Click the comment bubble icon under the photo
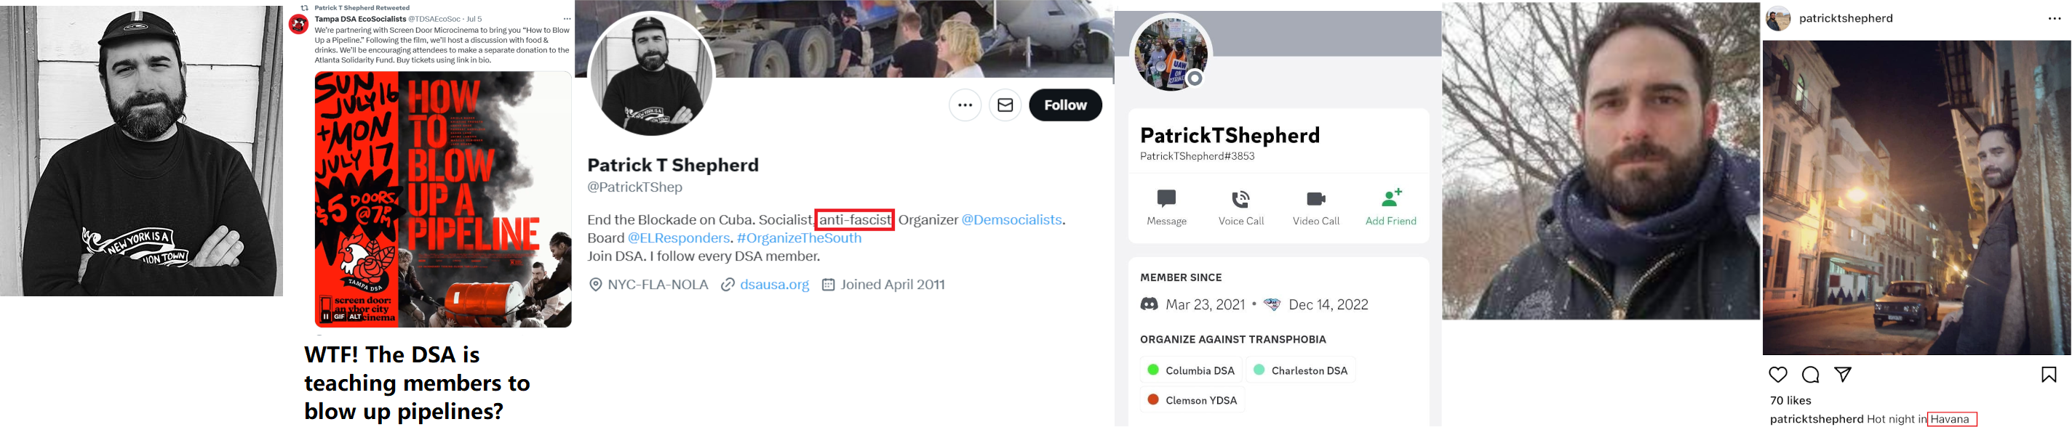The width and height of the screenshot is (2072, 427). (x=1811, y=375)
